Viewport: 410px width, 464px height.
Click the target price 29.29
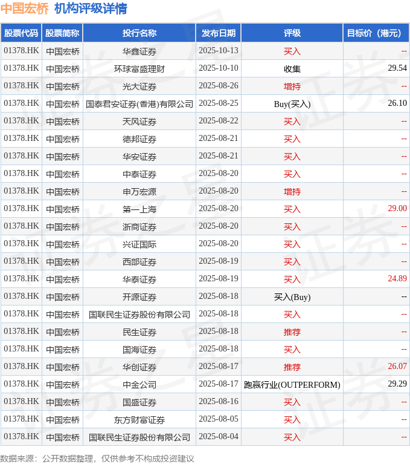(397, 384)
